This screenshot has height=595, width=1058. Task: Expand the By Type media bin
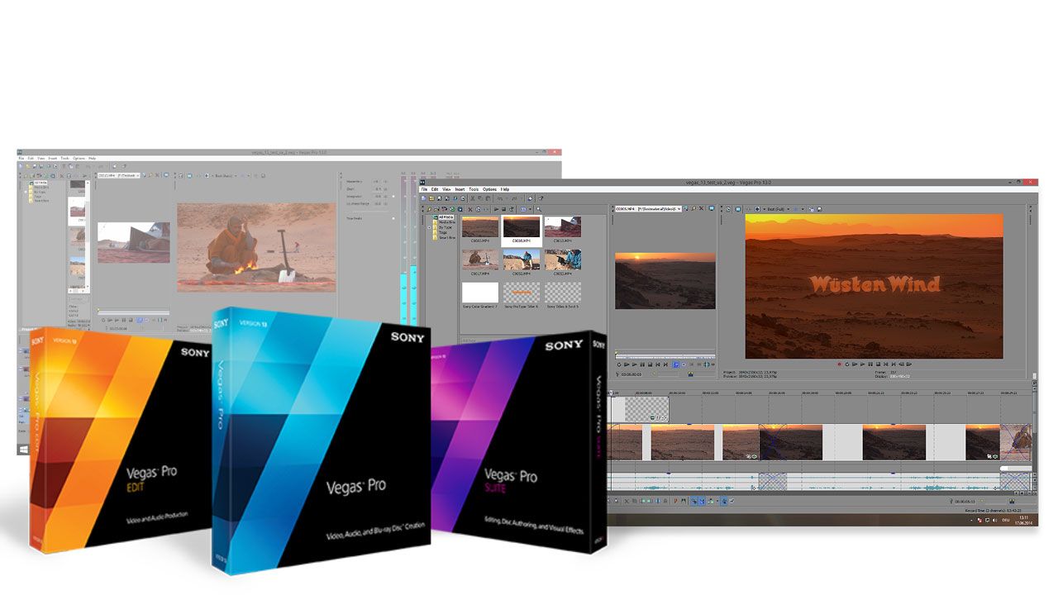[430, 226]
